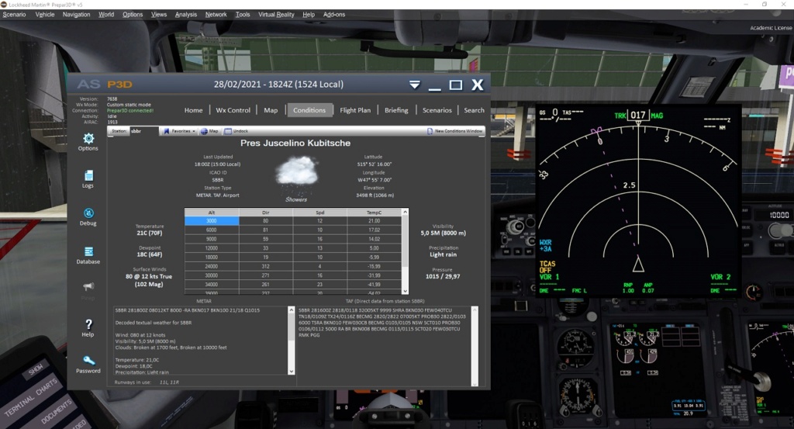
Task: Open the Network menu
Action: 216,14
